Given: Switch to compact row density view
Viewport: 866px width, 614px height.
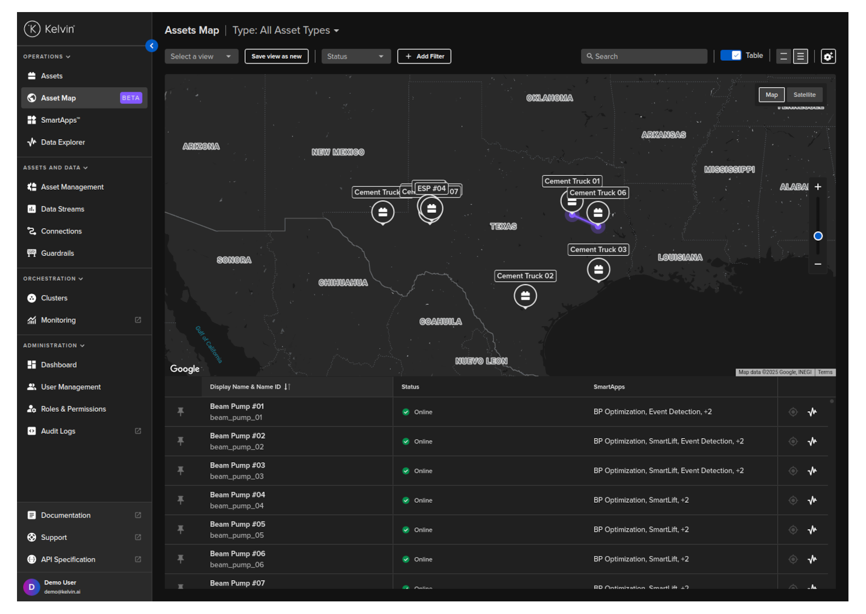Looking at the screenshot, I should [783, 56].
